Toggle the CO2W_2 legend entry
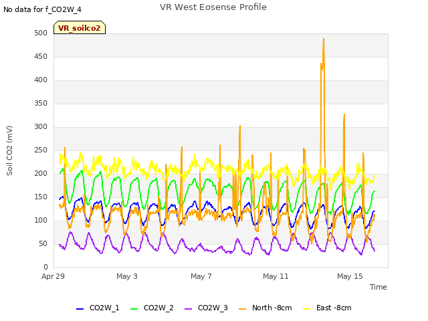Image resolution: width=428 pixels, height=321 pixels. [152, 308]
